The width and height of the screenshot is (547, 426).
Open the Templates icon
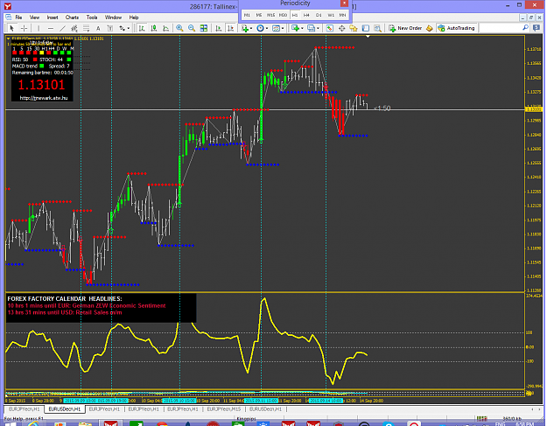point(276,28)
